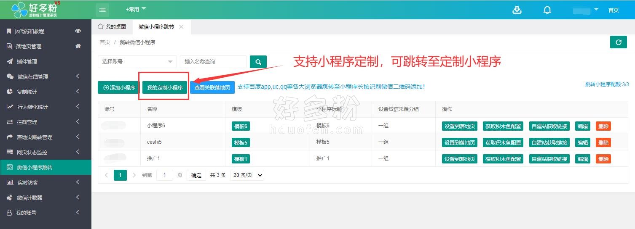
Task: Go to next page arrow
Action: pos(134,175)
